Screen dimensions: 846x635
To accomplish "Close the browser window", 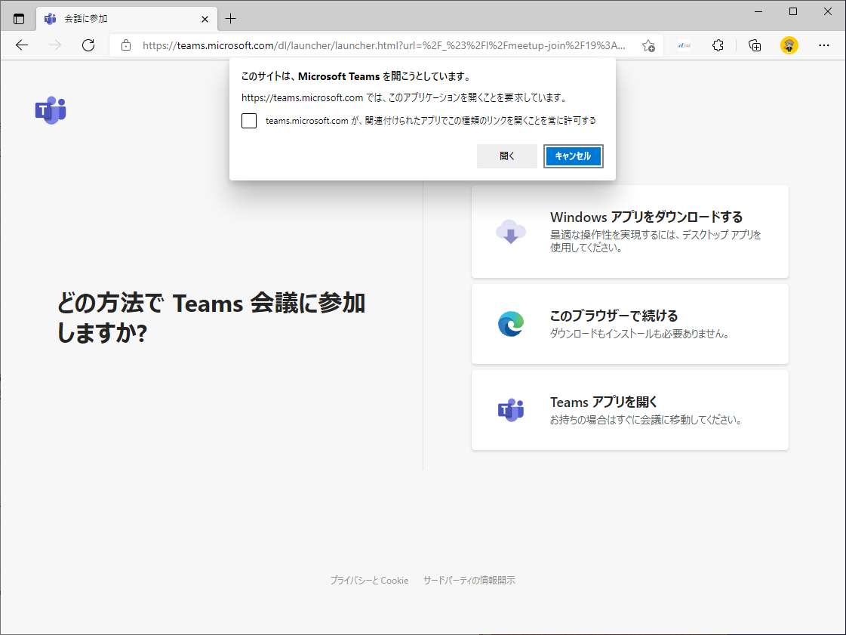I will pos(828,11).
